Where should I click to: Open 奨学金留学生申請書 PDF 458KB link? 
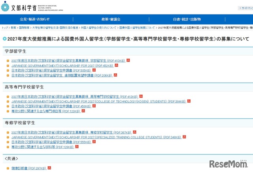coord(51,106)
